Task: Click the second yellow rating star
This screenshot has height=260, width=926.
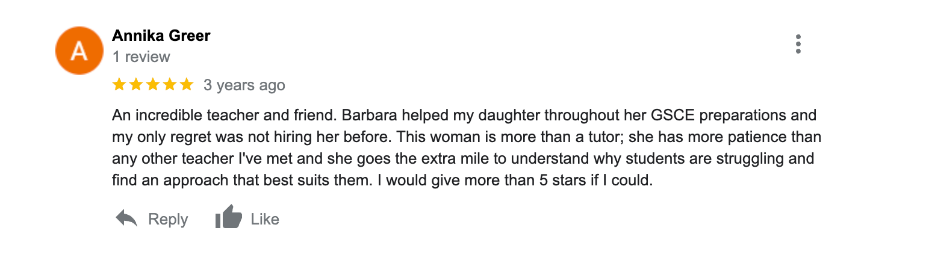Action: (136, 85)
